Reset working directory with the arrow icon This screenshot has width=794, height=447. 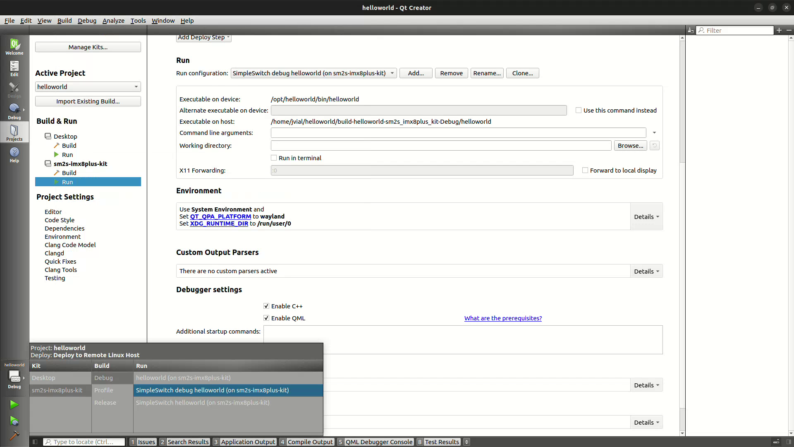point(654,146)
